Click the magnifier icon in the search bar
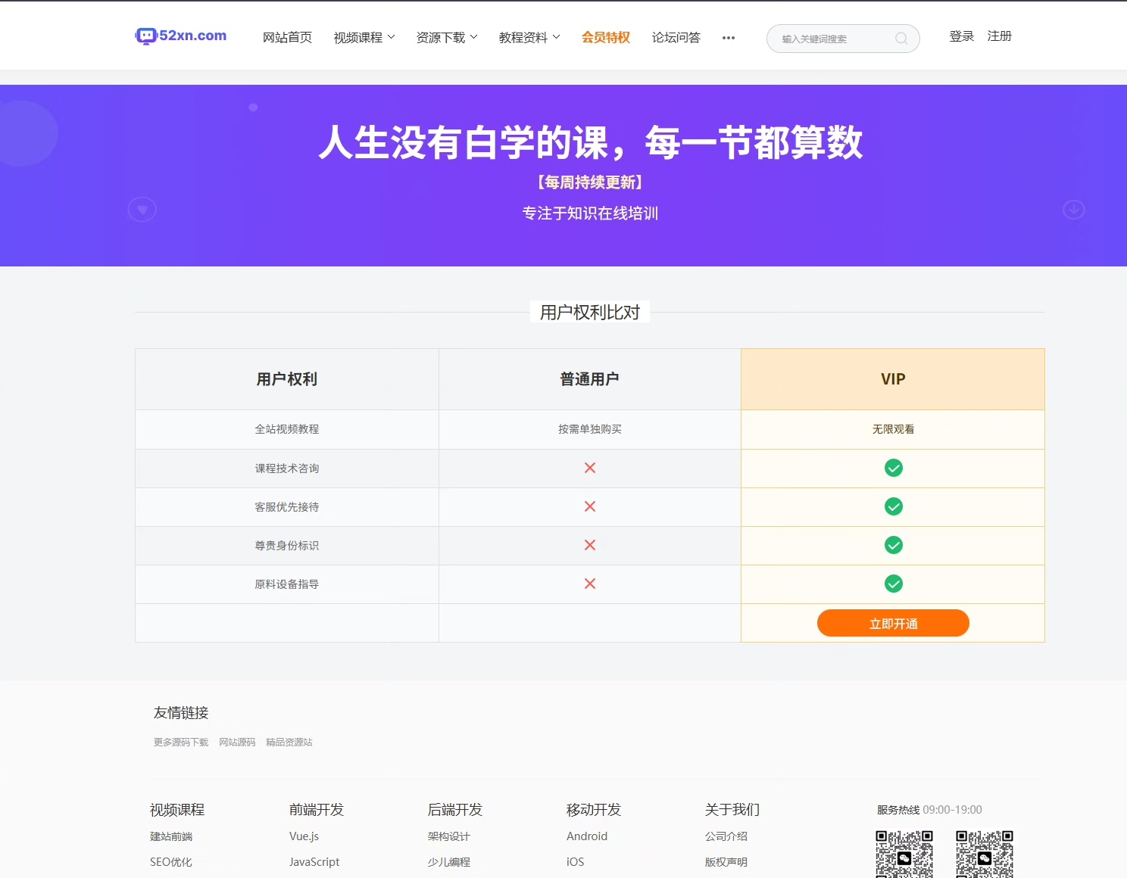Screen dimensions: 1127x878 point(901,39)
